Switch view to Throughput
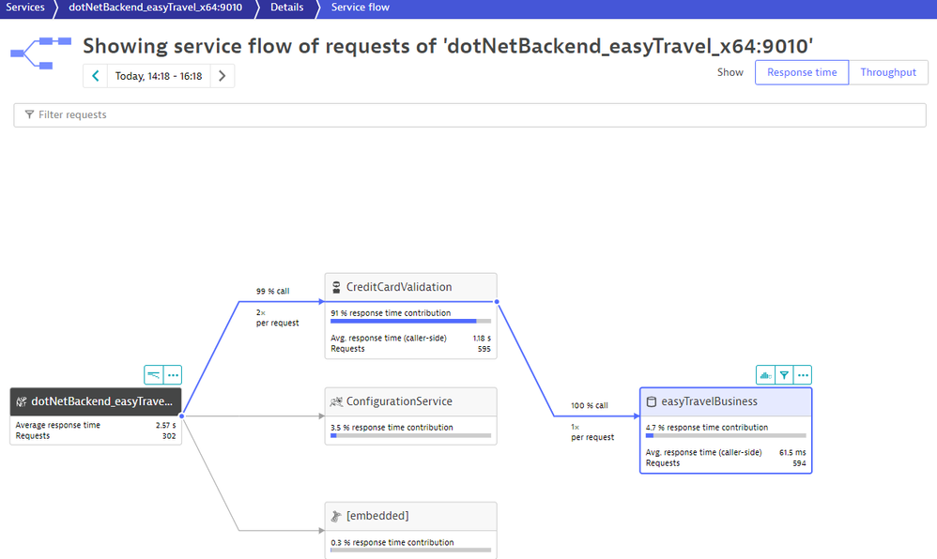The width and height of the screenshot is (937, 559). coord(888,72)
